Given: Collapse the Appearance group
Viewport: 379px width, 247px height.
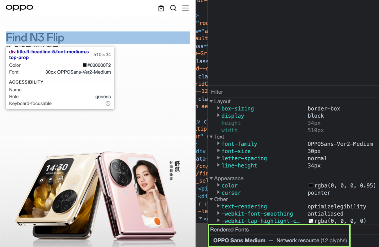Looking at the screenshot, I should click(x=211, y=178).
